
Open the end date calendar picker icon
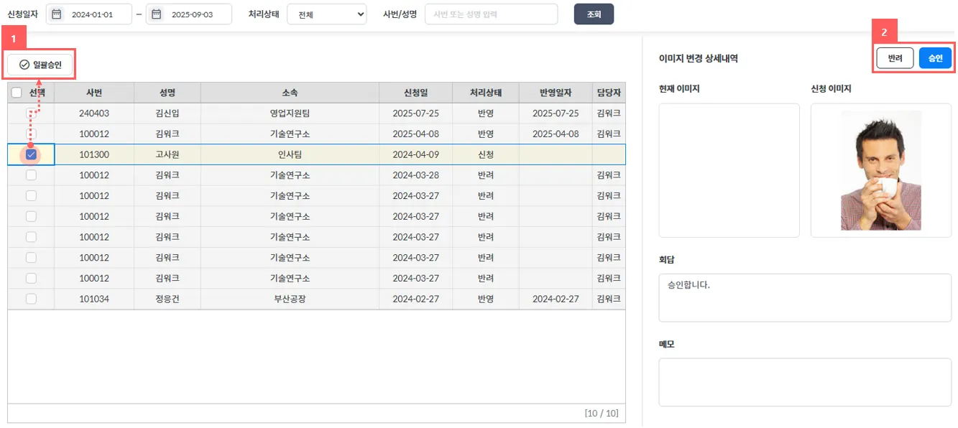click(156, 14)
